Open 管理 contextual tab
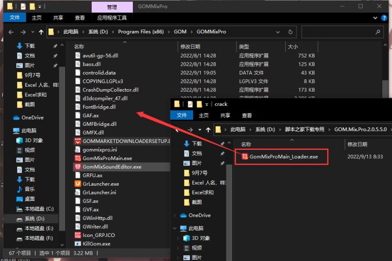Image resolution: width=392 pixels, height=261 pixels. point(112,7)
